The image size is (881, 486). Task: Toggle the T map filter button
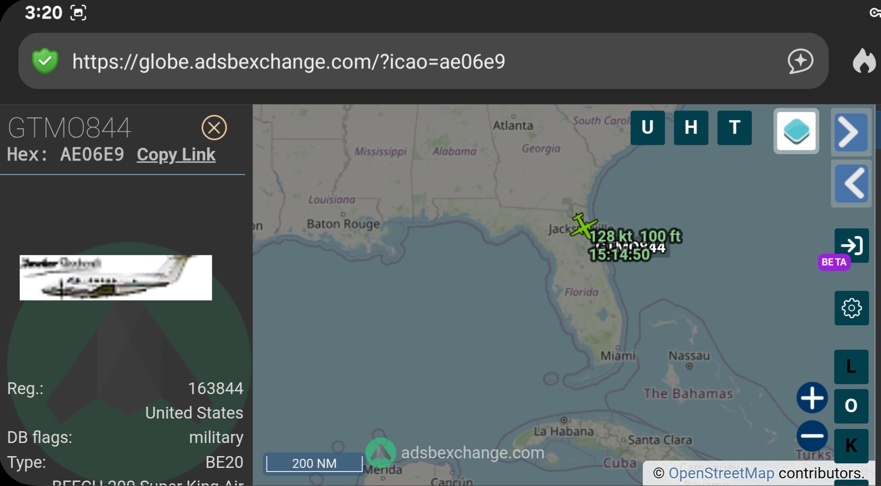[x=734, y=128]
